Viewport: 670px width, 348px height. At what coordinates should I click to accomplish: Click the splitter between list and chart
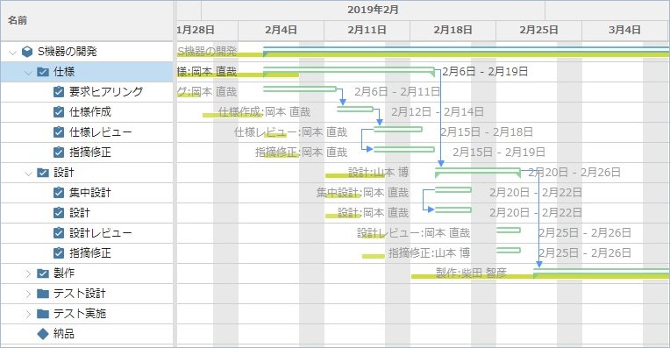175,174
